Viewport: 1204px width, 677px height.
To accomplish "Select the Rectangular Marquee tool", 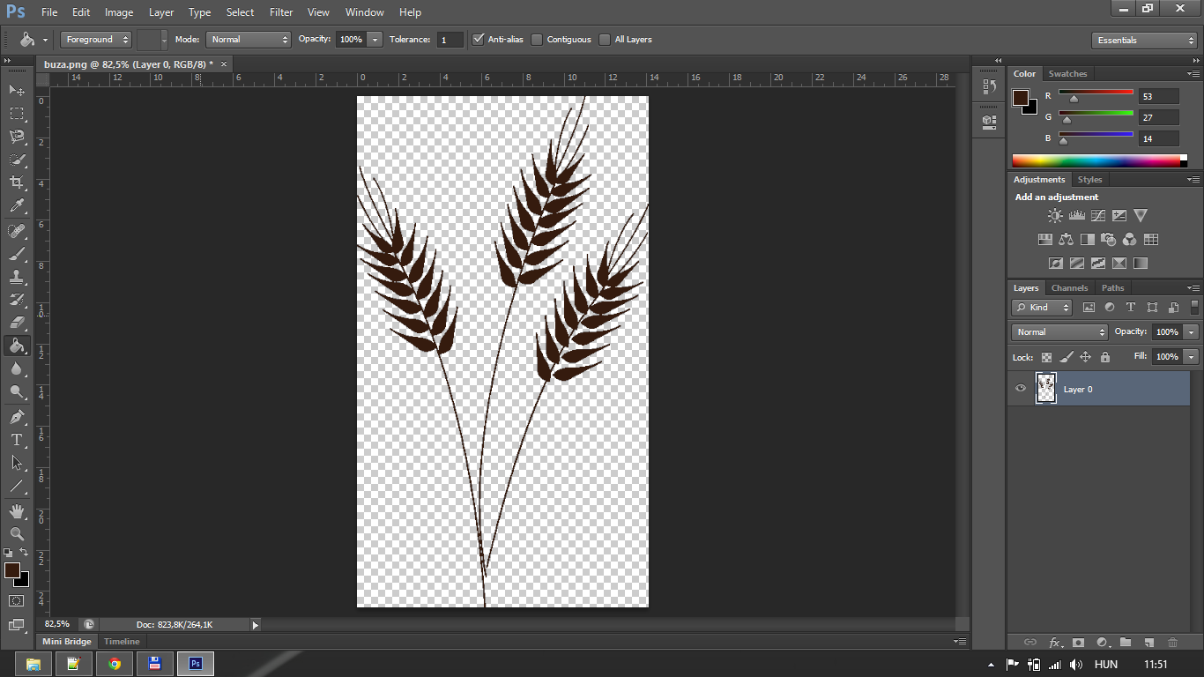I will pos(17,113).
